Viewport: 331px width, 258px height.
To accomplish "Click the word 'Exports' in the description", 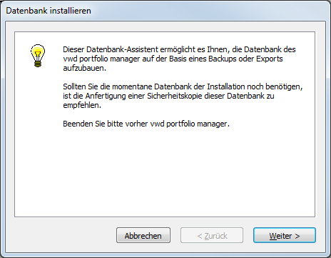I will coord(270,59).
